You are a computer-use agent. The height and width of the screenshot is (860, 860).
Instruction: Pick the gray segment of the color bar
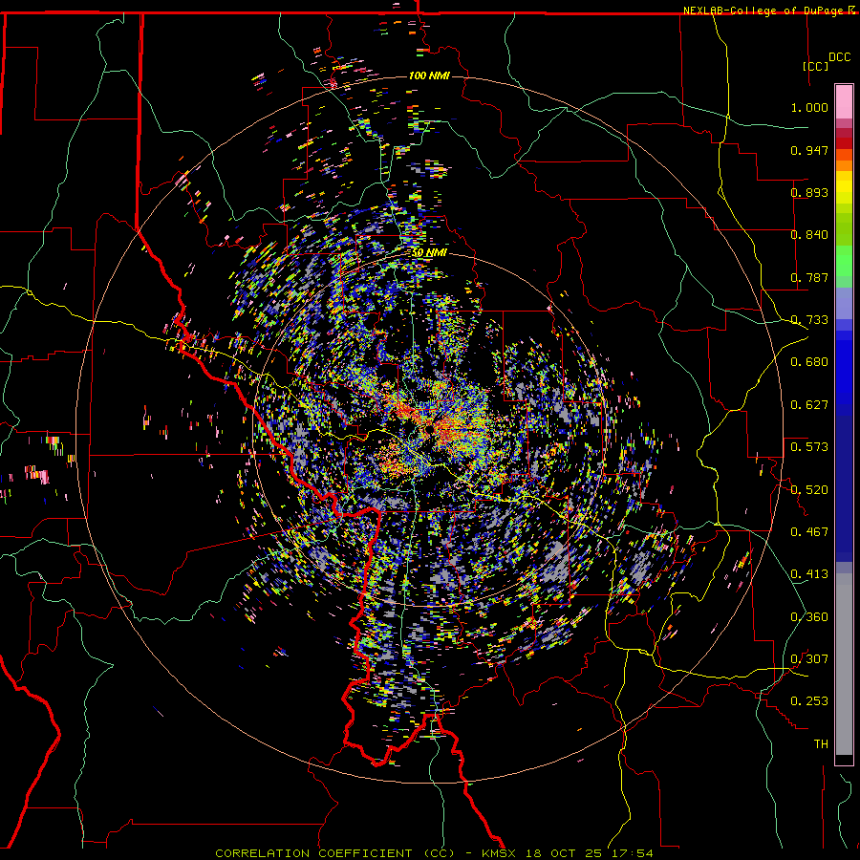pyautogui.click(x=844, y=664)
